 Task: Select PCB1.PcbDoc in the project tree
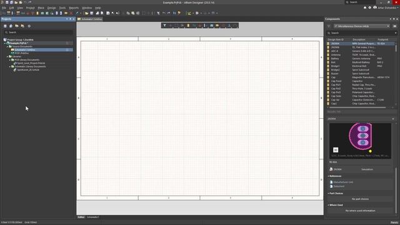click(x=22, y=53)
